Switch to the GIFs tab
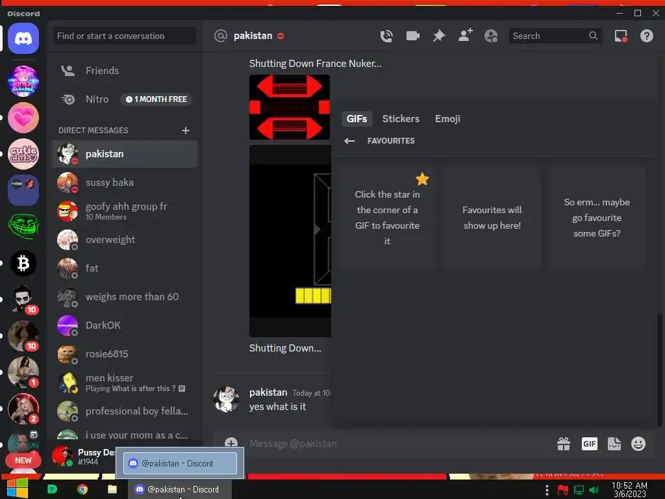The height and width of the screenshot is (499, 665). 357,119
